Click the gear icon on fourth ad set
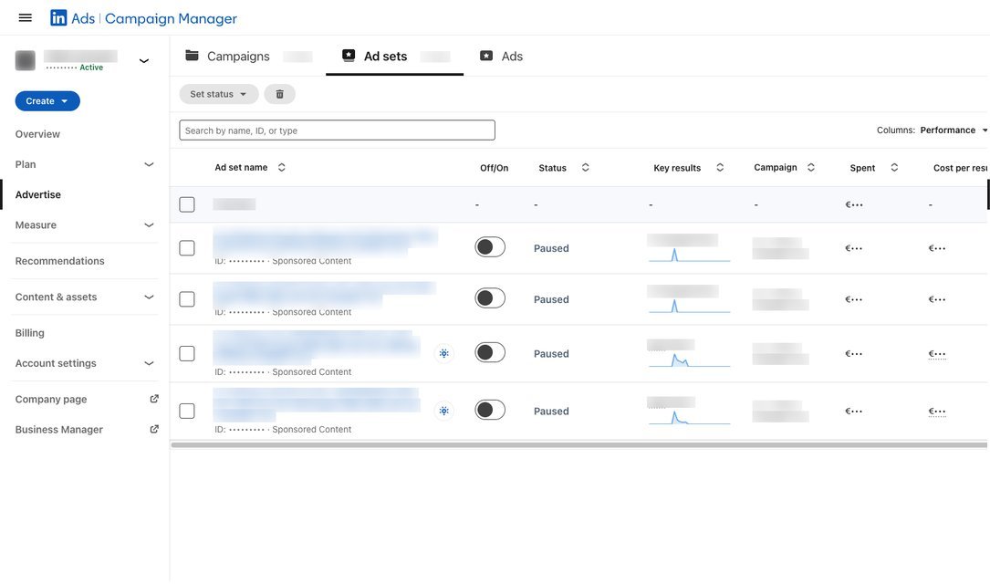Screen dimensions: 990x584 click(x=444, y=411)
